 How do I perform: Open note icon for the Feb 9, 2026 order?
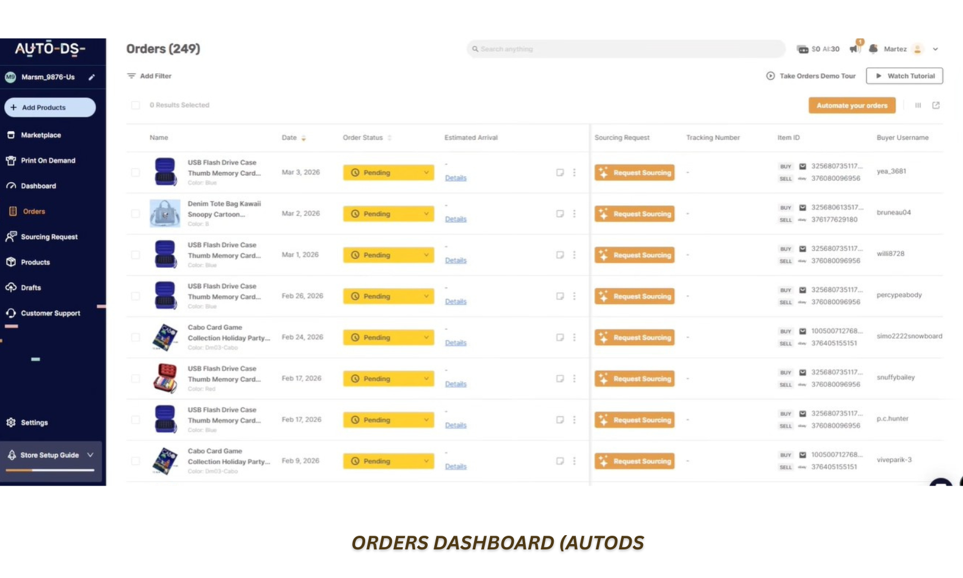(560, 461)
